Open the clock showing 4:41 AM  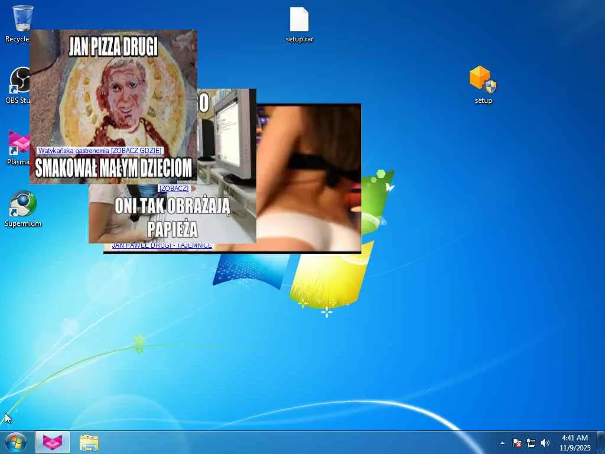[575, 442]
